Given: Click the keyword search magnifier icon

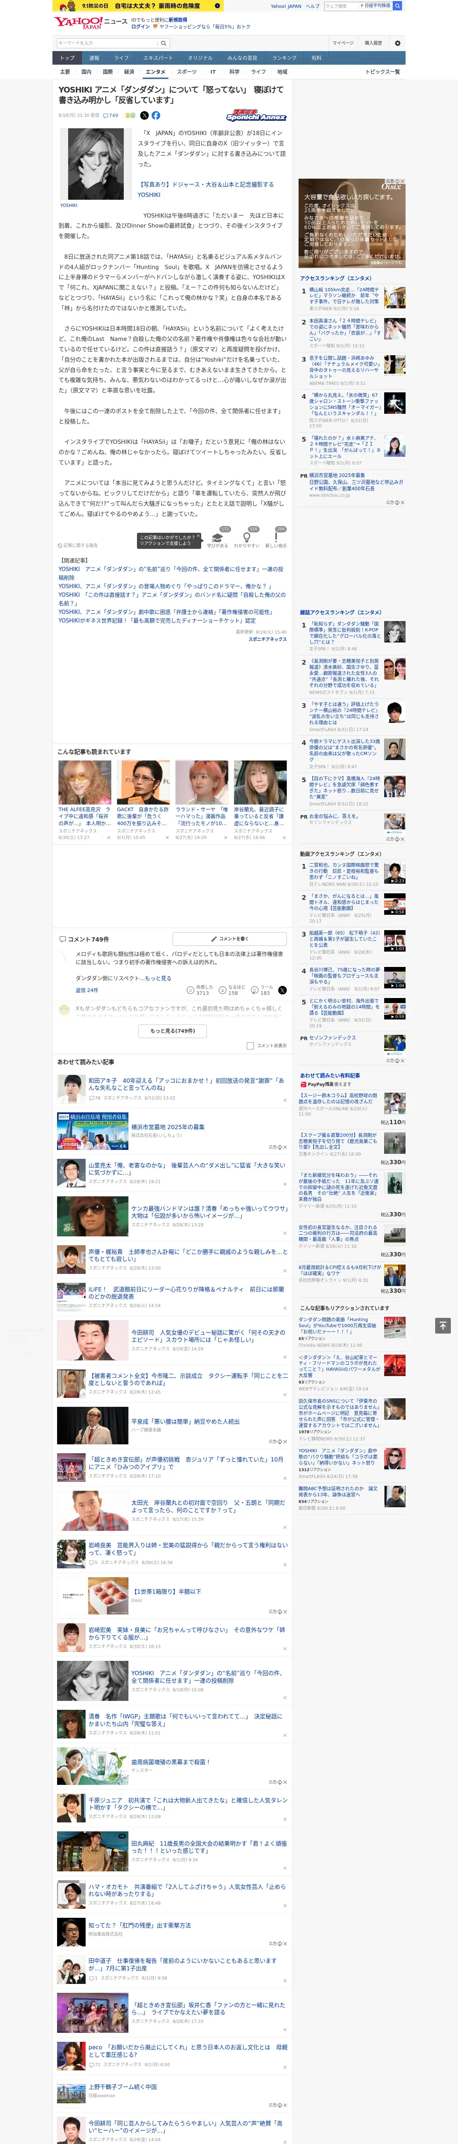Looking at the screenshot, I should (164, 43).
